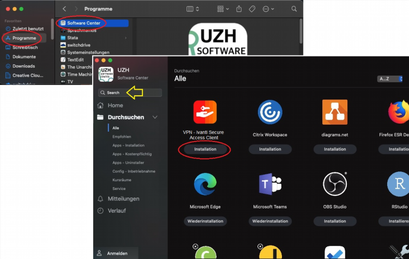Open Verlauf in the sidebar
Image resolution: width=409 pixels, height=259 pixels.
pos(117,211)
